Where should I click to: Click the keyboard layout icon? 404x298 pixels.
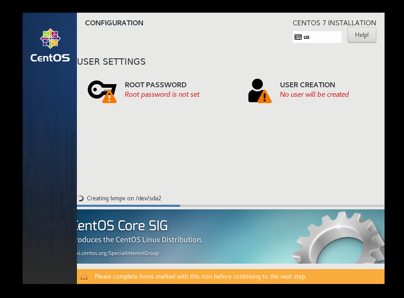tap(298, 37)
